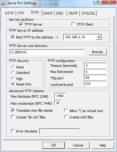Enable Allow backslash as virtual root
117x152 pixels.
pos(66,111)
